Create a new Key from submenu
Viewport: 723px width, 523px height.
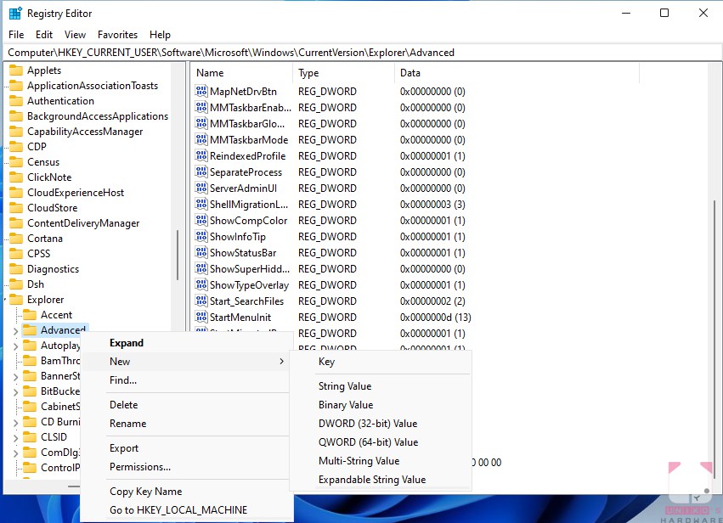pos(381,362)
